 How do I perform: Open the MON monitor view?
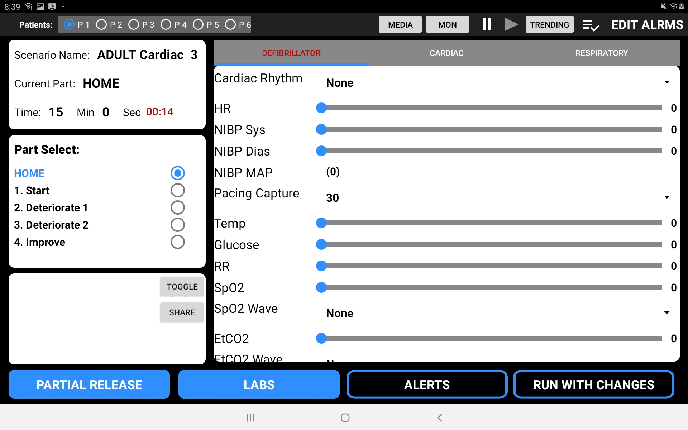tap(447, 24)
